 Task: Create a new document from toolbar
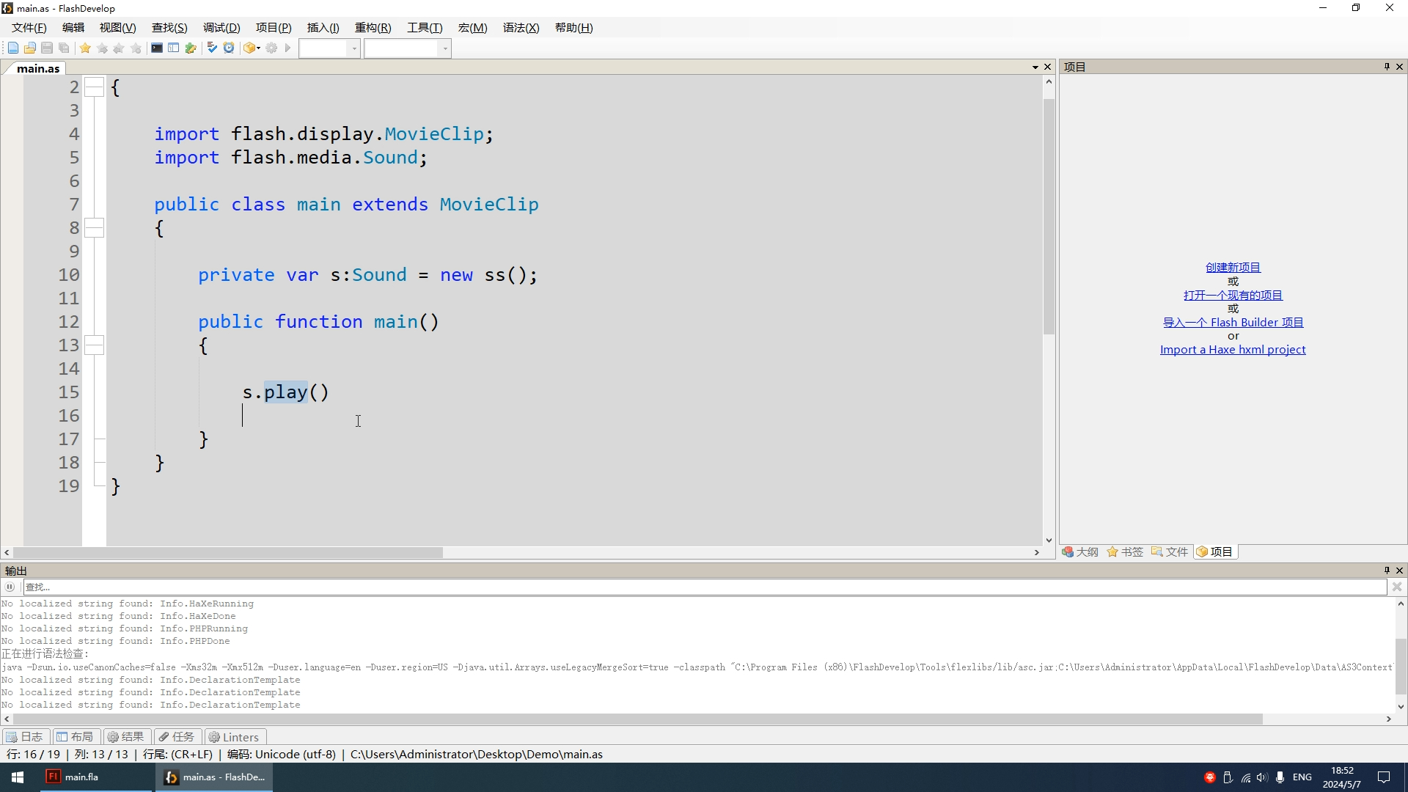click(12, 48)
